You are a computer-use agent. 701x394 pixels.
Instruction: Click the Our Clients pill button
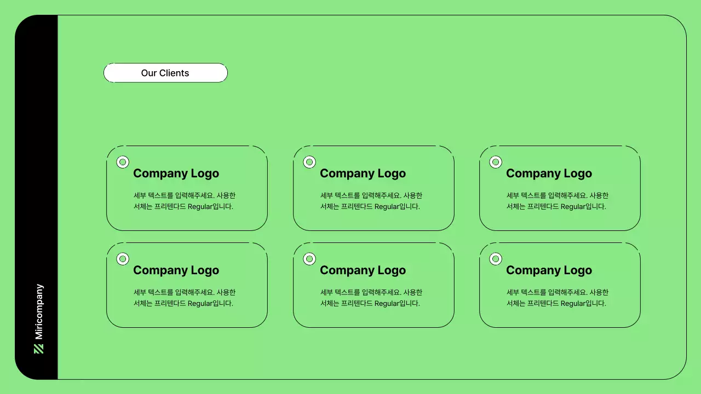tap(165, 73)
